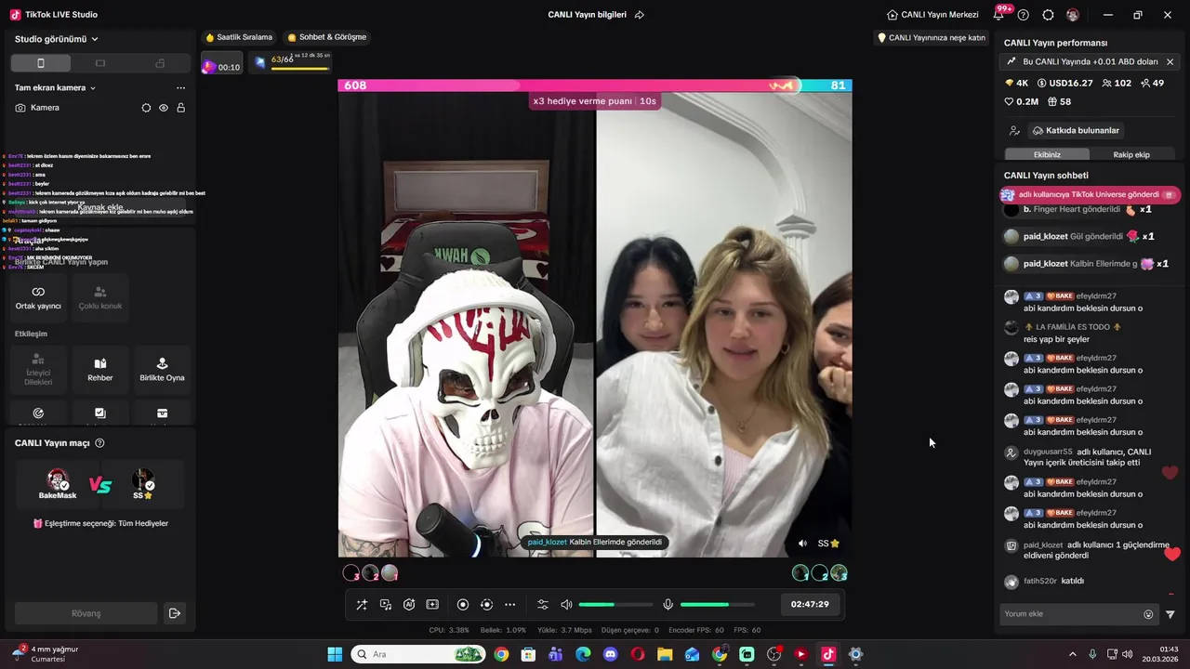Click the share arrow beside CANLI Yayın bilgileri
Viewport: 1190px width, 669px height.
pyautogui.click(x=640, y=15)
